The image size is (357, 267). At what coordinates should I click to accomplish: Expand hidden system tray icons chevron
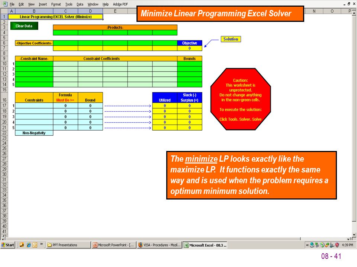[x=307, y=245]
